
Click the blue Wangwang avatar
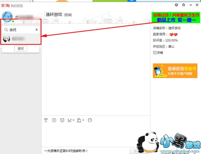(x=7, y=17)
